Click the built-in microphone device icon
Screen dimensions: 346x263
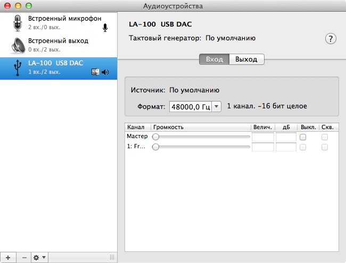(x=17, y=22)
